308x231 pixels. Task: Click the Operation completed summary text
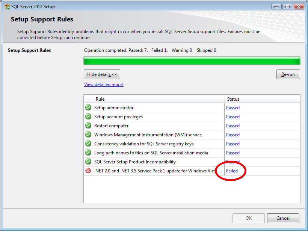(151, 50)
